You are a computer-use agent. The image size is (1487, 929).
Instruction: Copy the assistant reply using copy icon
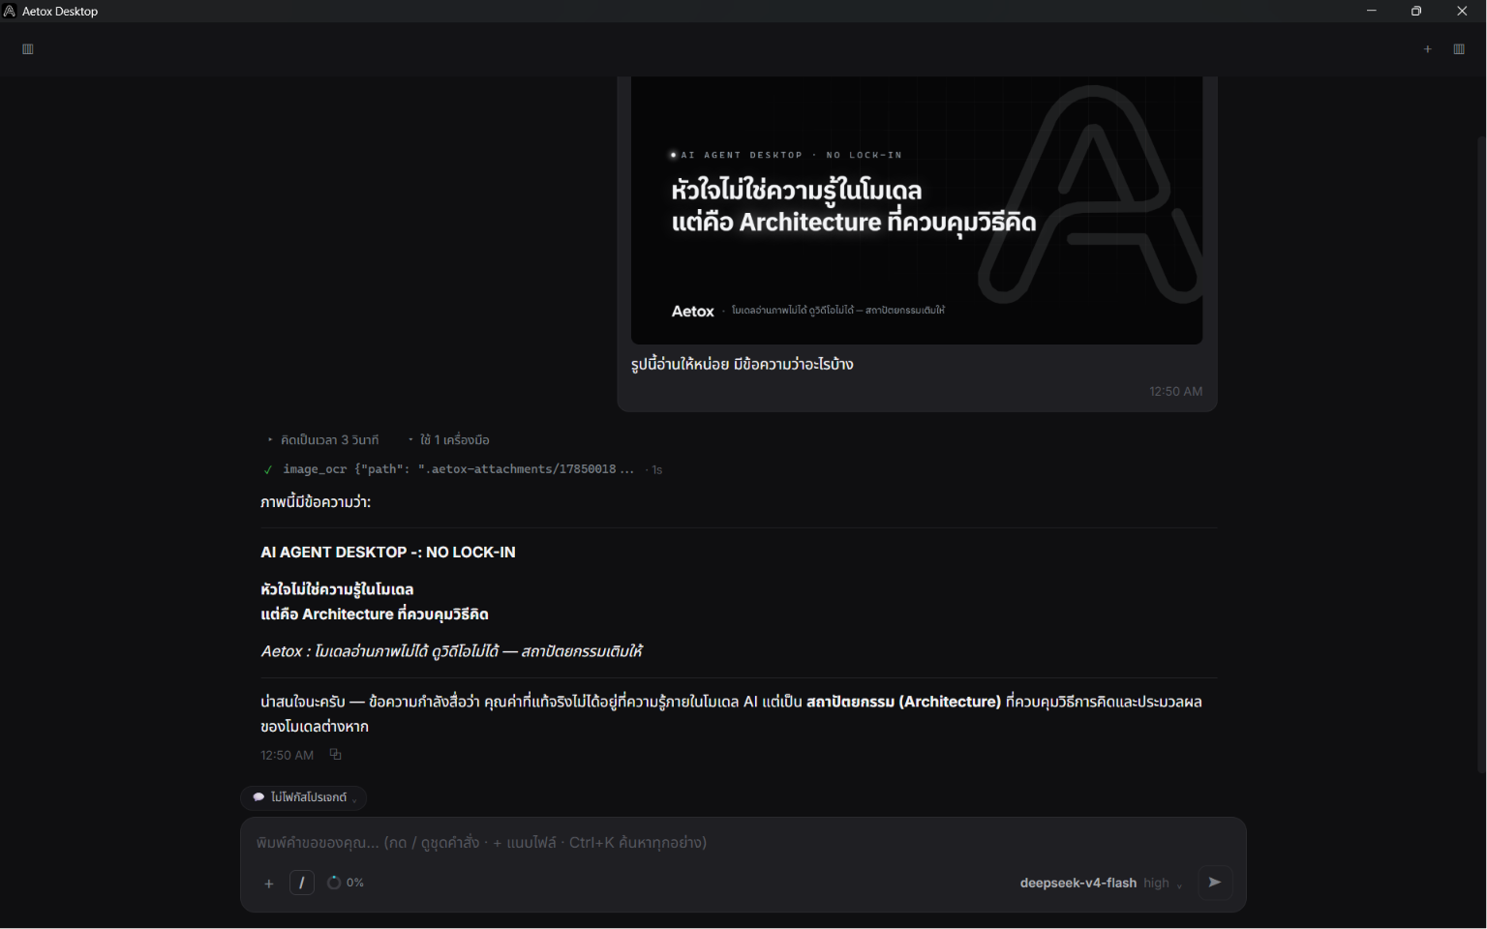click(x=336, y=755)
